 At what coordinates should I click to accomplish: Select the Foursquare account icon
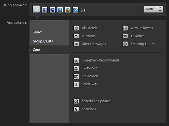point(75,10)
